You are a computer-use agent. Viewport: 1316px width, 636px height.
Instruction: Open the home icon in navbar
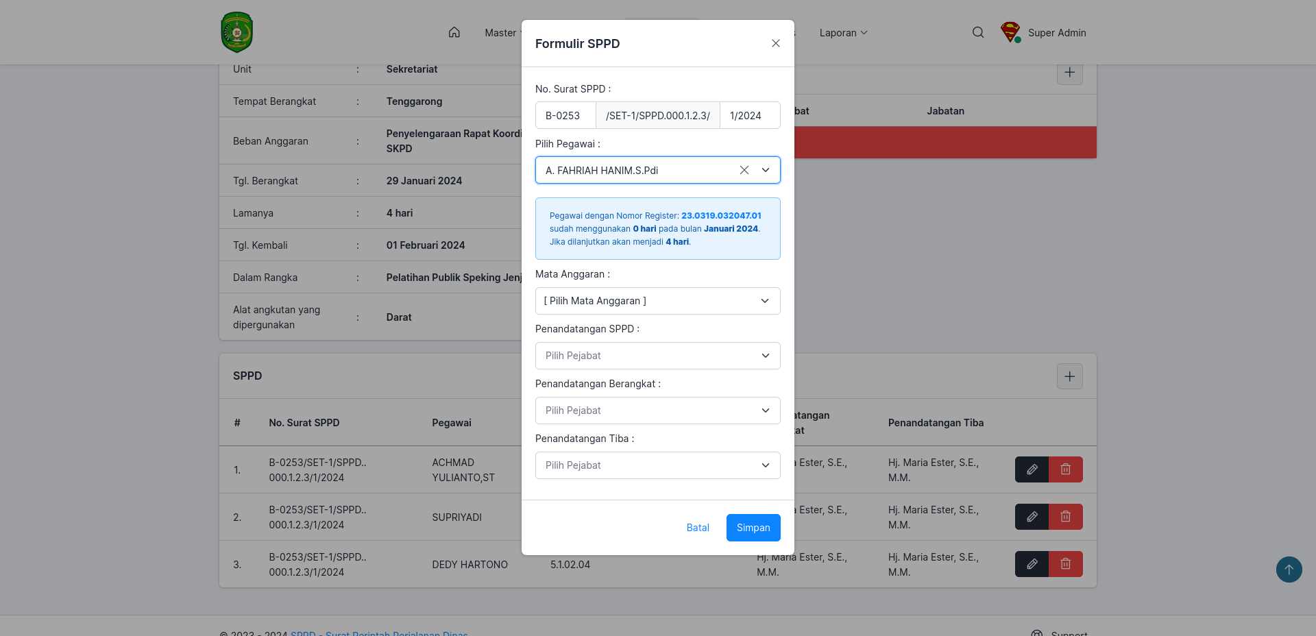click(454, 32)
